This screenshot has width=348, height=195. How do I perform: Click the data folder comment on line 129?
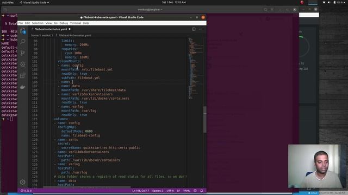click(x=121, y=177)
